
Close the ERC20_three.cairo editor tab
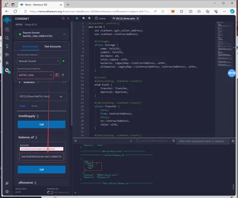coord(138,18)
